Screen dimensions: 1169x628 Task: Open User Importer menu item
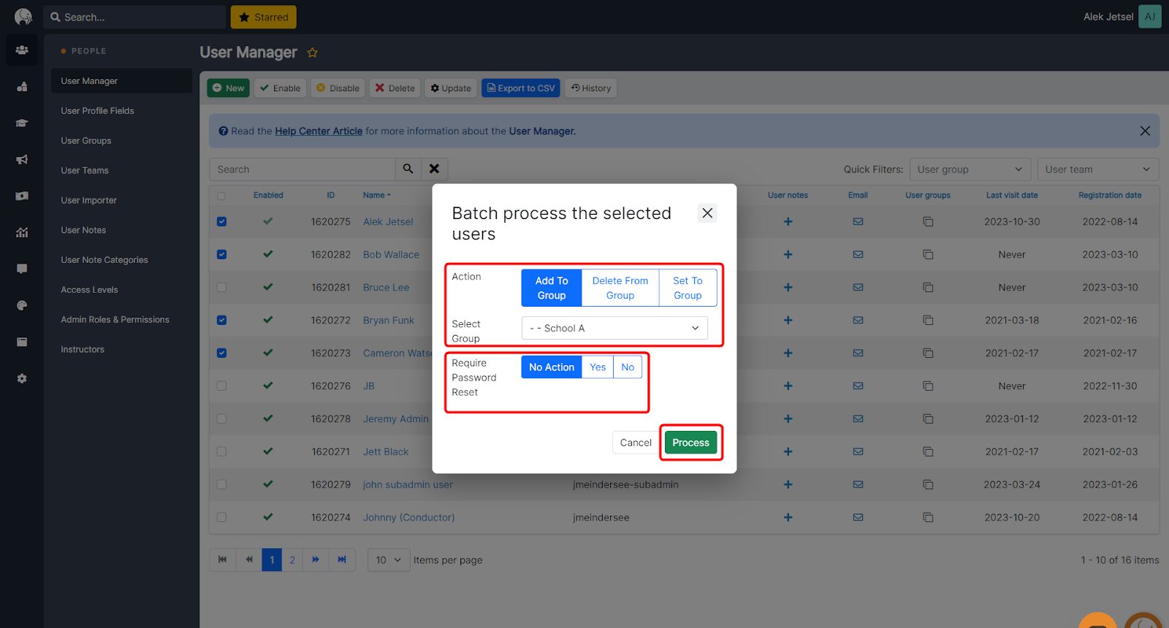[89, 201]
